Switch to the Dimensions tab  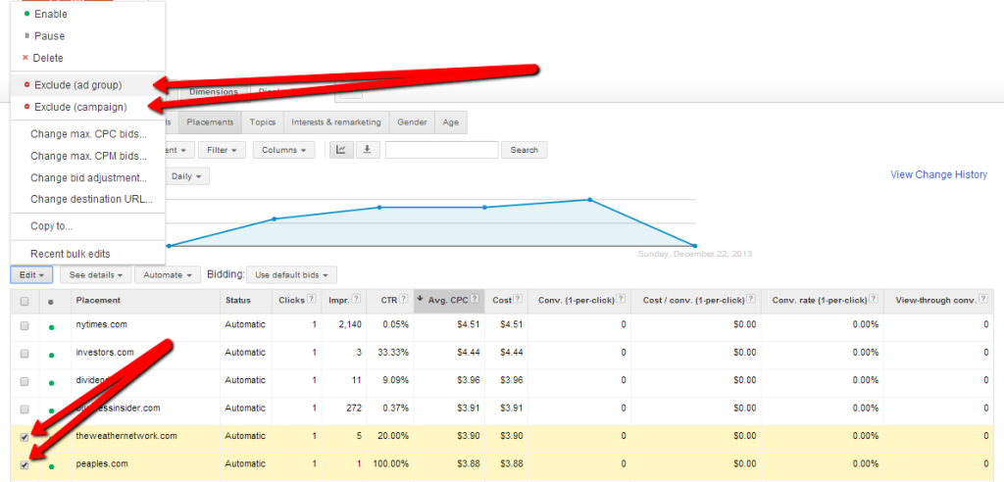pyautogui.click(x=213, y=92)
